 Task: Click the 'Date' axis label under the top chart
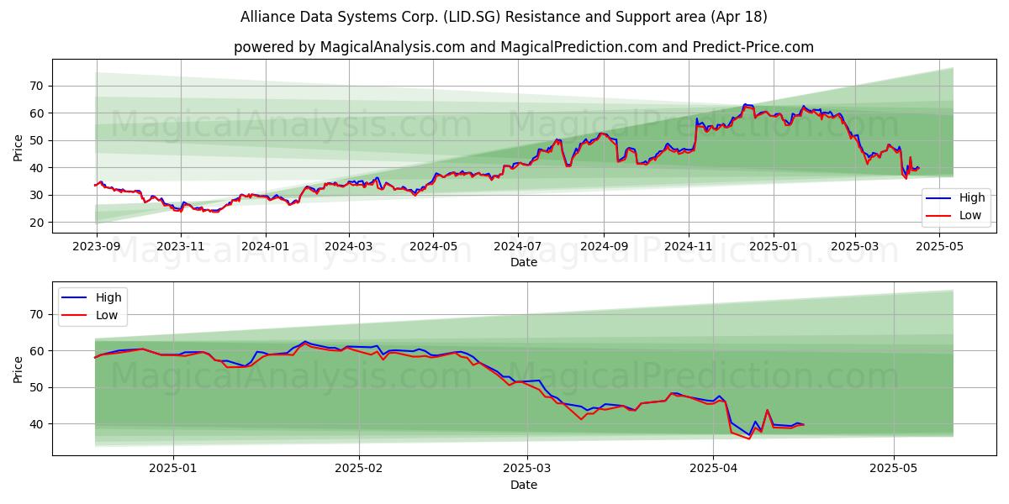(524, 263)
